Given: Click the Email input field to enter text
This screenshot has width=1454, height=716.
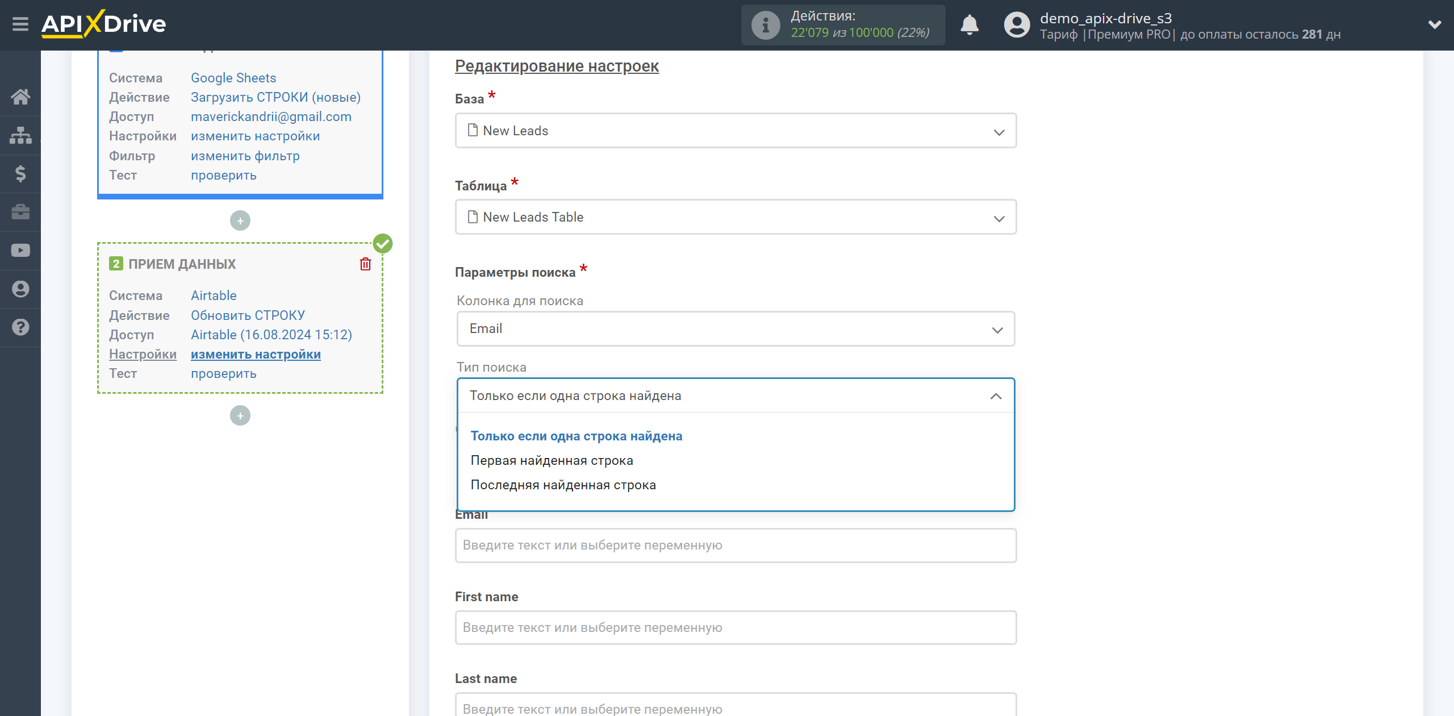Looking at the screenshot, I should click(x=734, y=544).
